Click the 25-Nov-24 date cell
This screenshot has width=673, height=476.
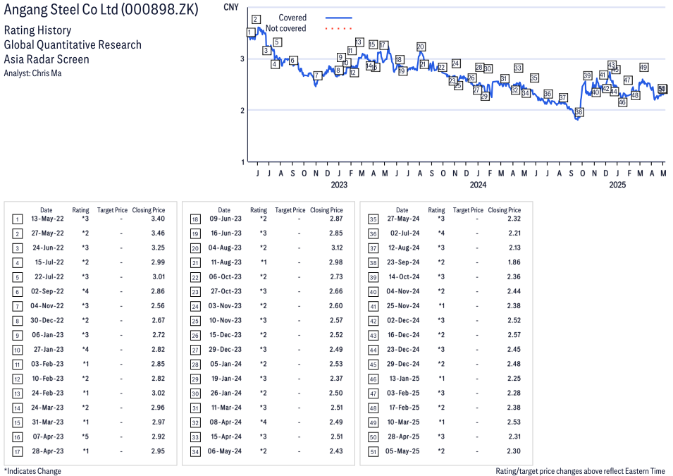tap(403, 306)
